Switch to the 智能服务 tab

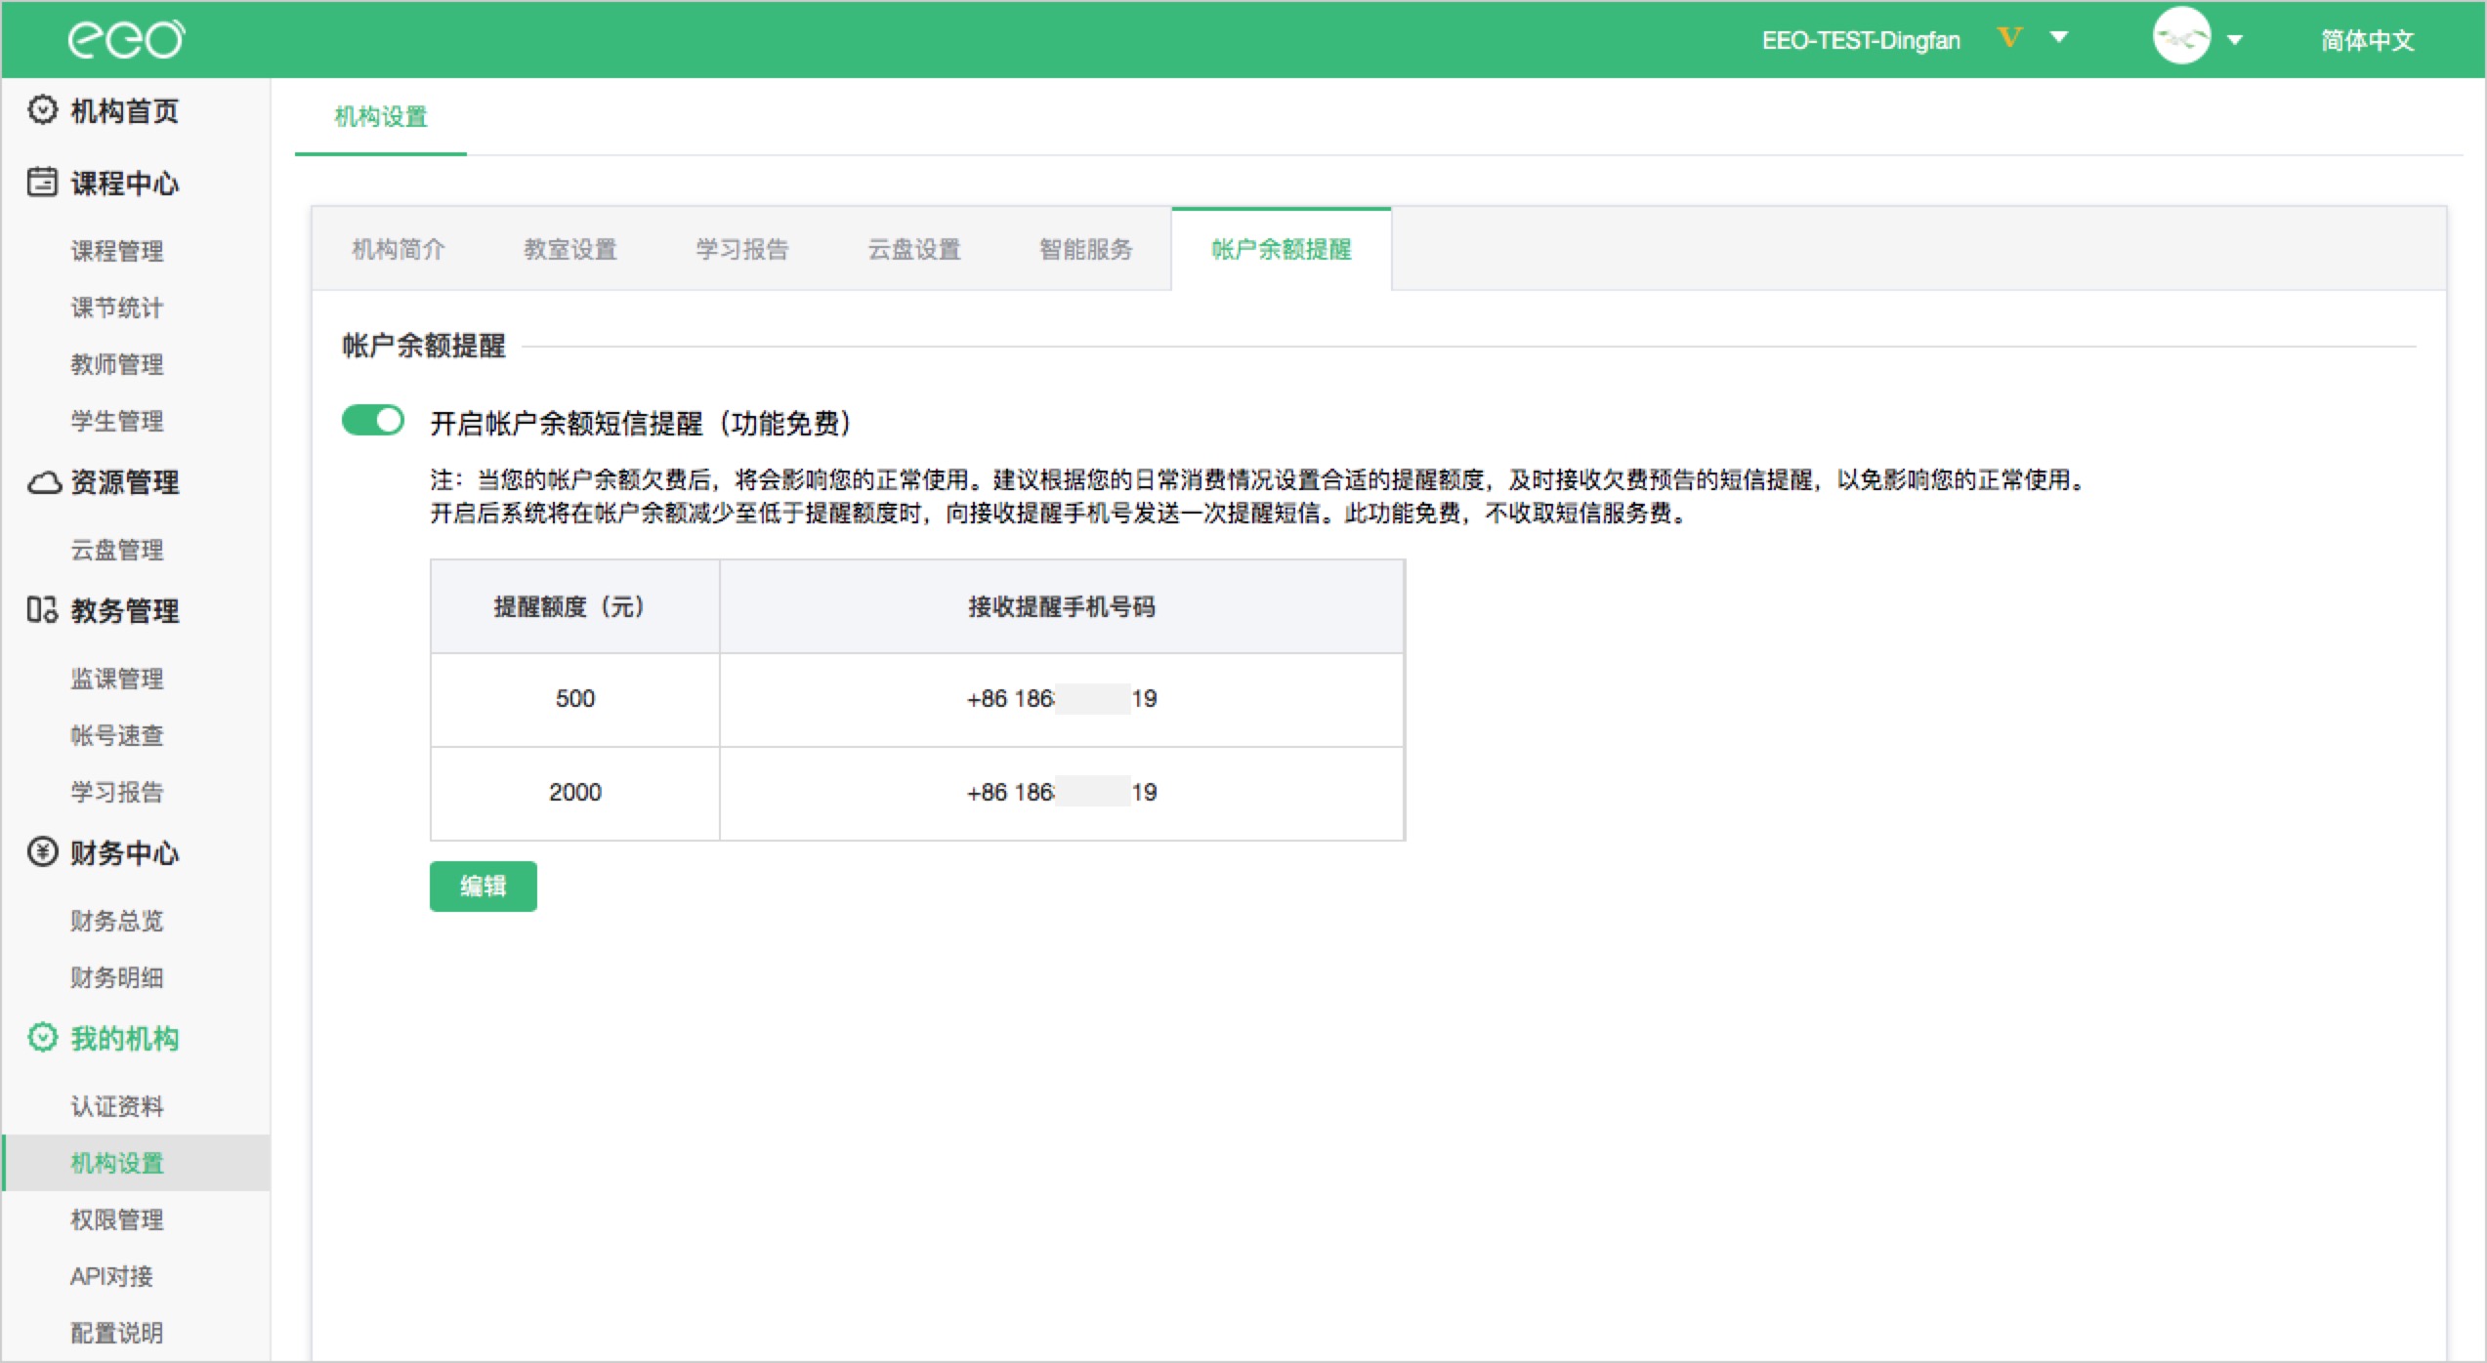(x=1086, y=249)
